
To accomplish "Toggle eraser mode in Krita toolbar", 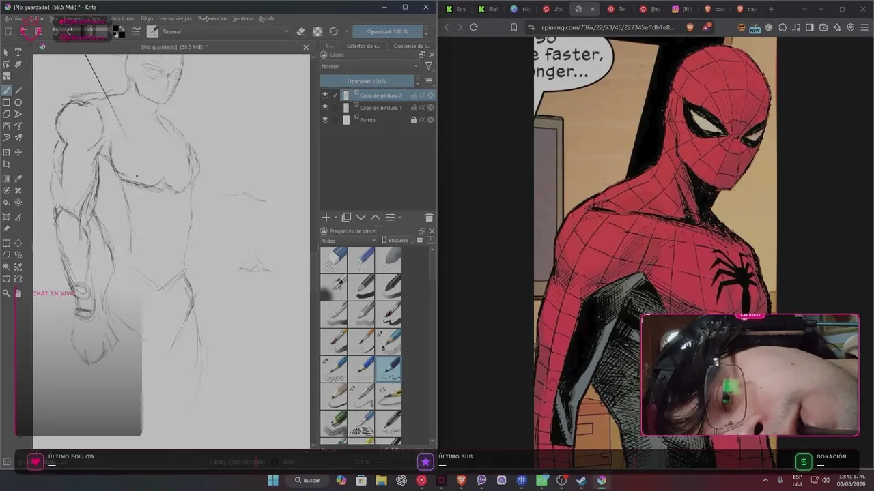I will pyautogui.click(x=301, y=31).
